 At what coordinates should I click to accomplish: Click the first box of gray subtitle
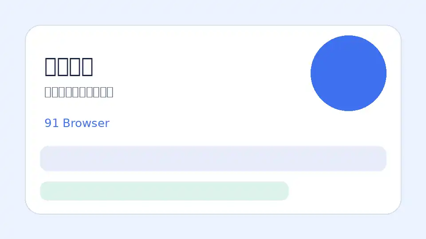48,92
